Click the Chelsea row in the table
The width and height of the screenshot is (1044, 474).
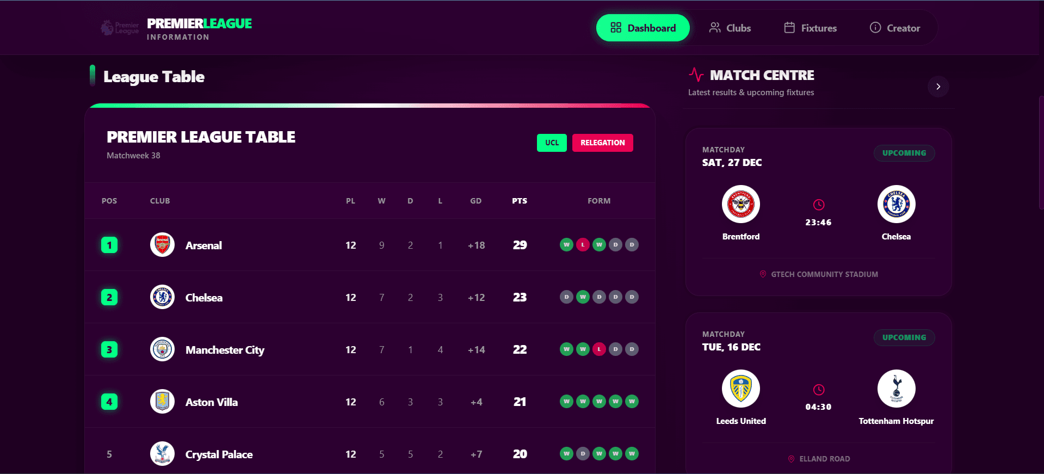(204, 297)
